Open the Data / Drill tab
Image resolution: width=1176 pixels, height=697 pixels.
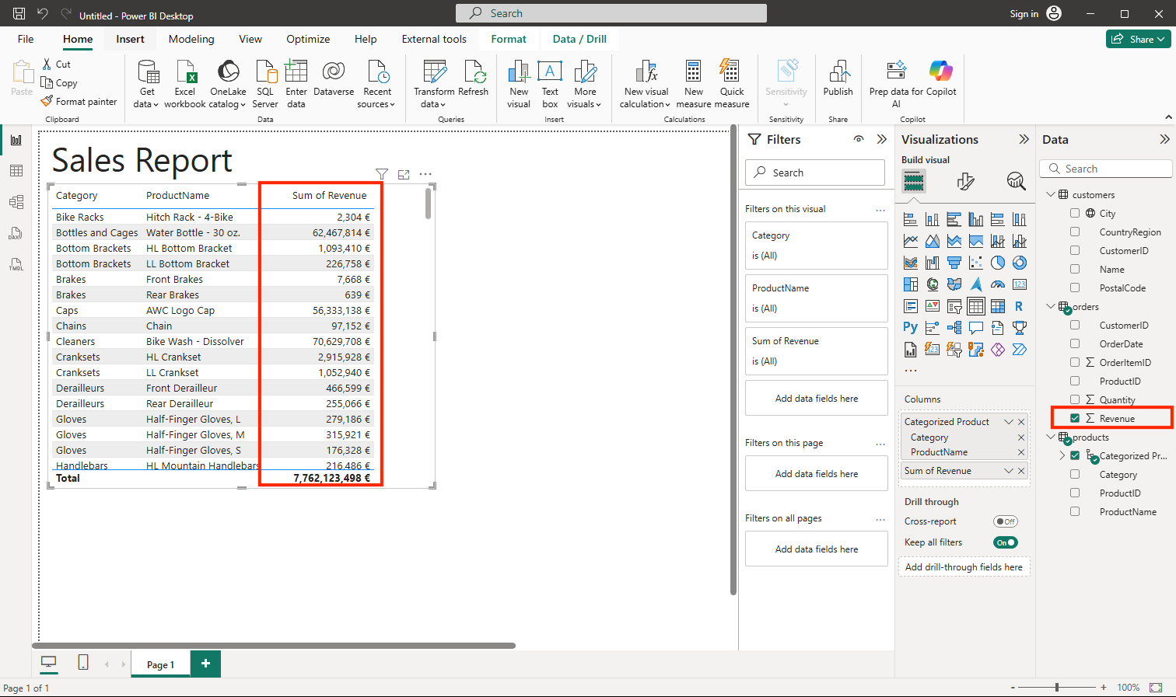point(579,39)
